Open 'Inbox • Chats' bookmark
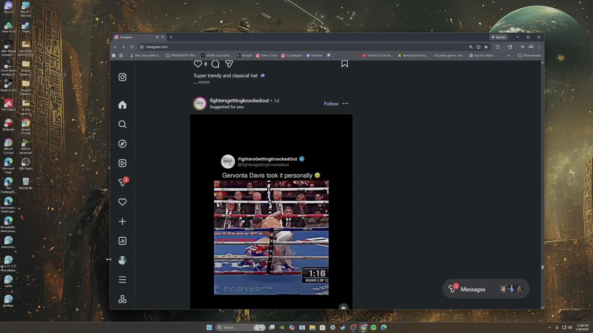 tap(267, 55)
